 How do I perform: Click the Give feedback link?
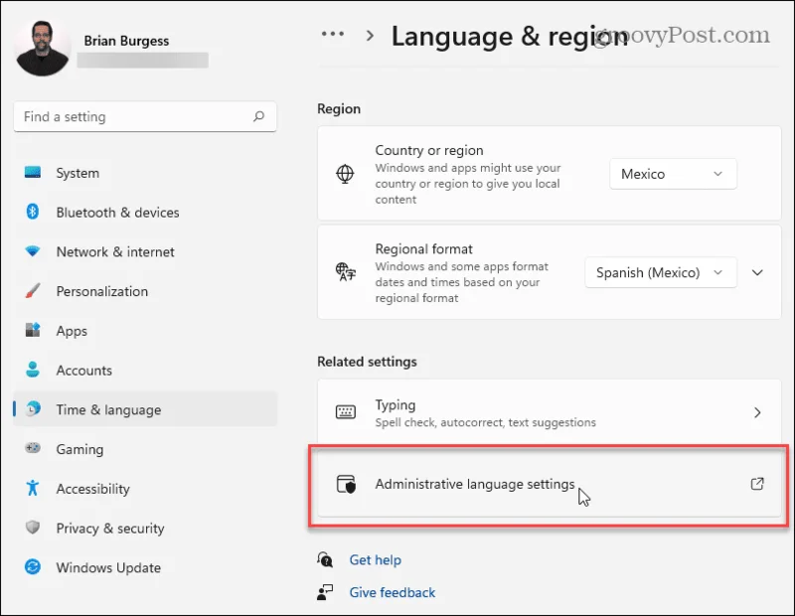pos(392,592)
